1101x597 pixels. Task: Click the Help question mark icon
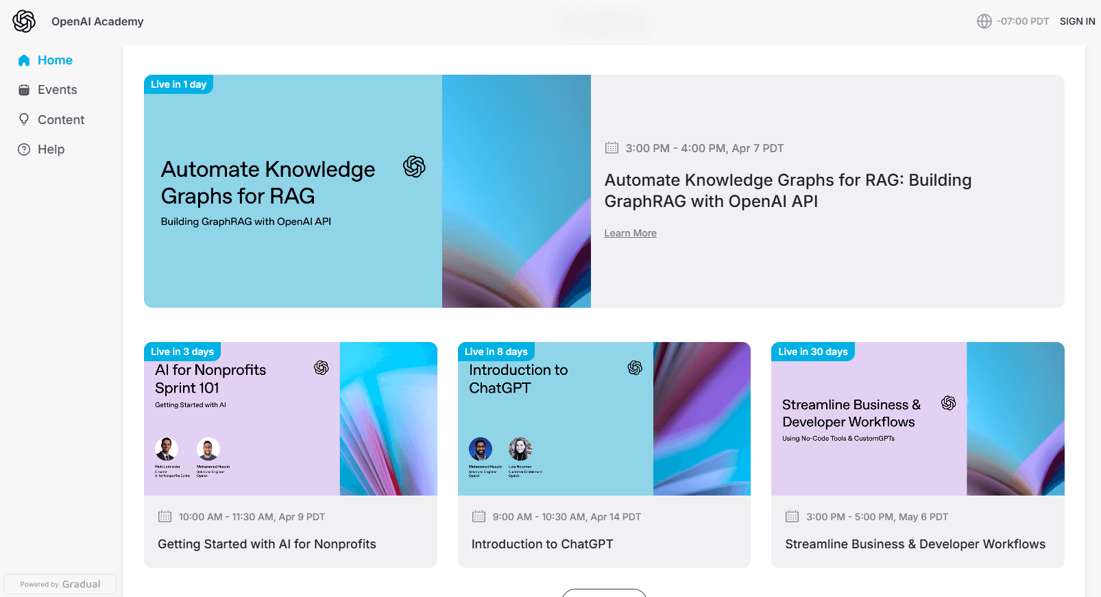pos(24,149)
